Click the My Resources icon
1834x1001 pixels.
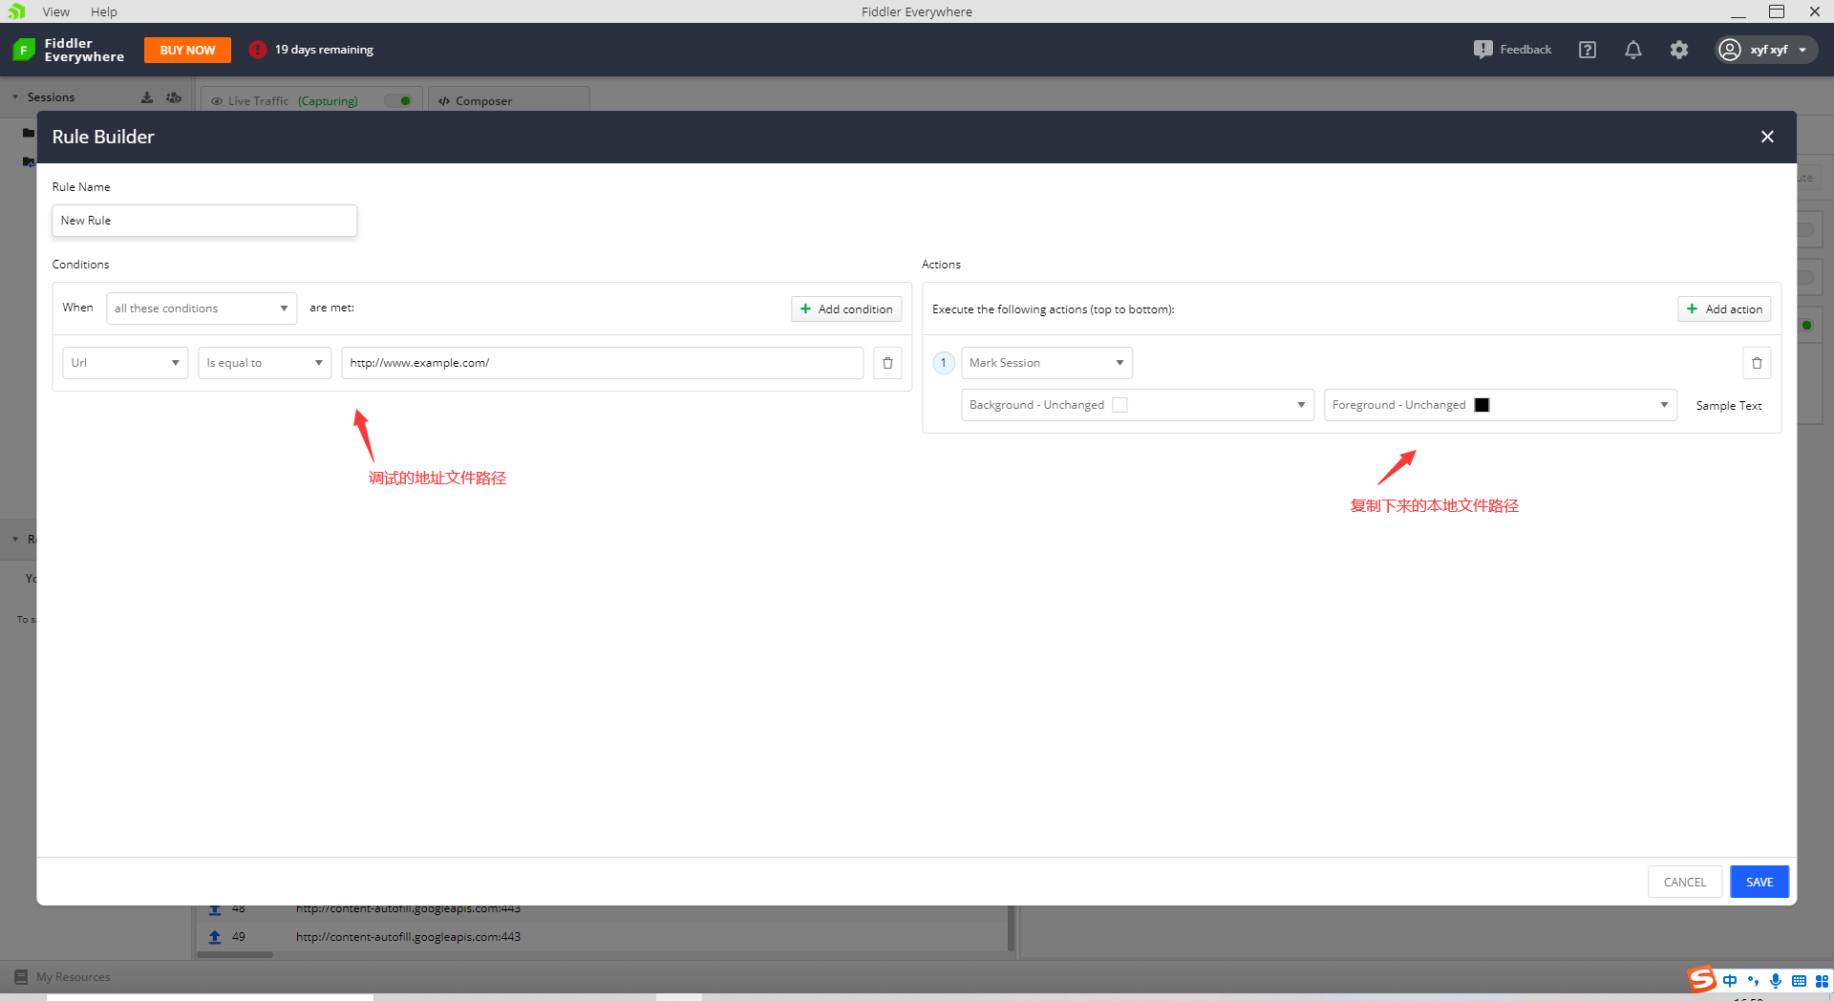coord(21,977)
